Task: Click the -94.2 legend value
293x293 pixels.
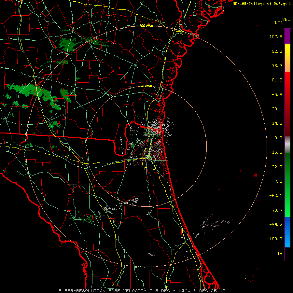Action: tap(276, 224)
